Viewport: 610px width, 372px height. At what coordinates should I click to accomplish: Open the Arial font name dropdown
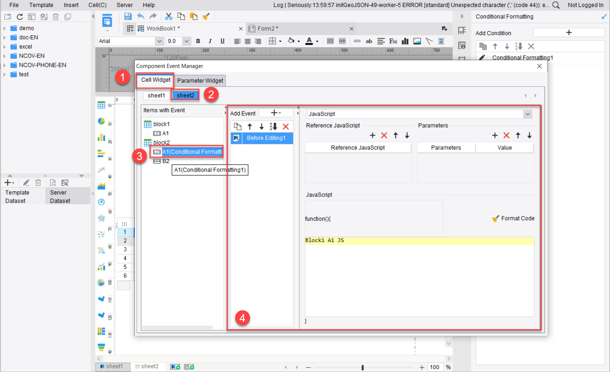[159, 41]
